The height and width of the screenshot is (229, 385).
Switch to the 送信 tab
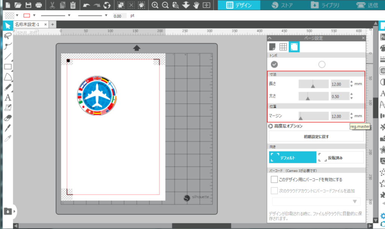click(367, 5)
